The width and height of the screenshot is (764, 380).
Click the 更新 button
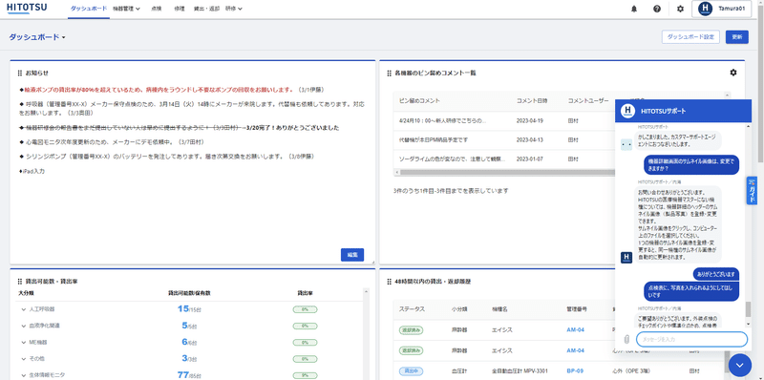click(736, 37)
